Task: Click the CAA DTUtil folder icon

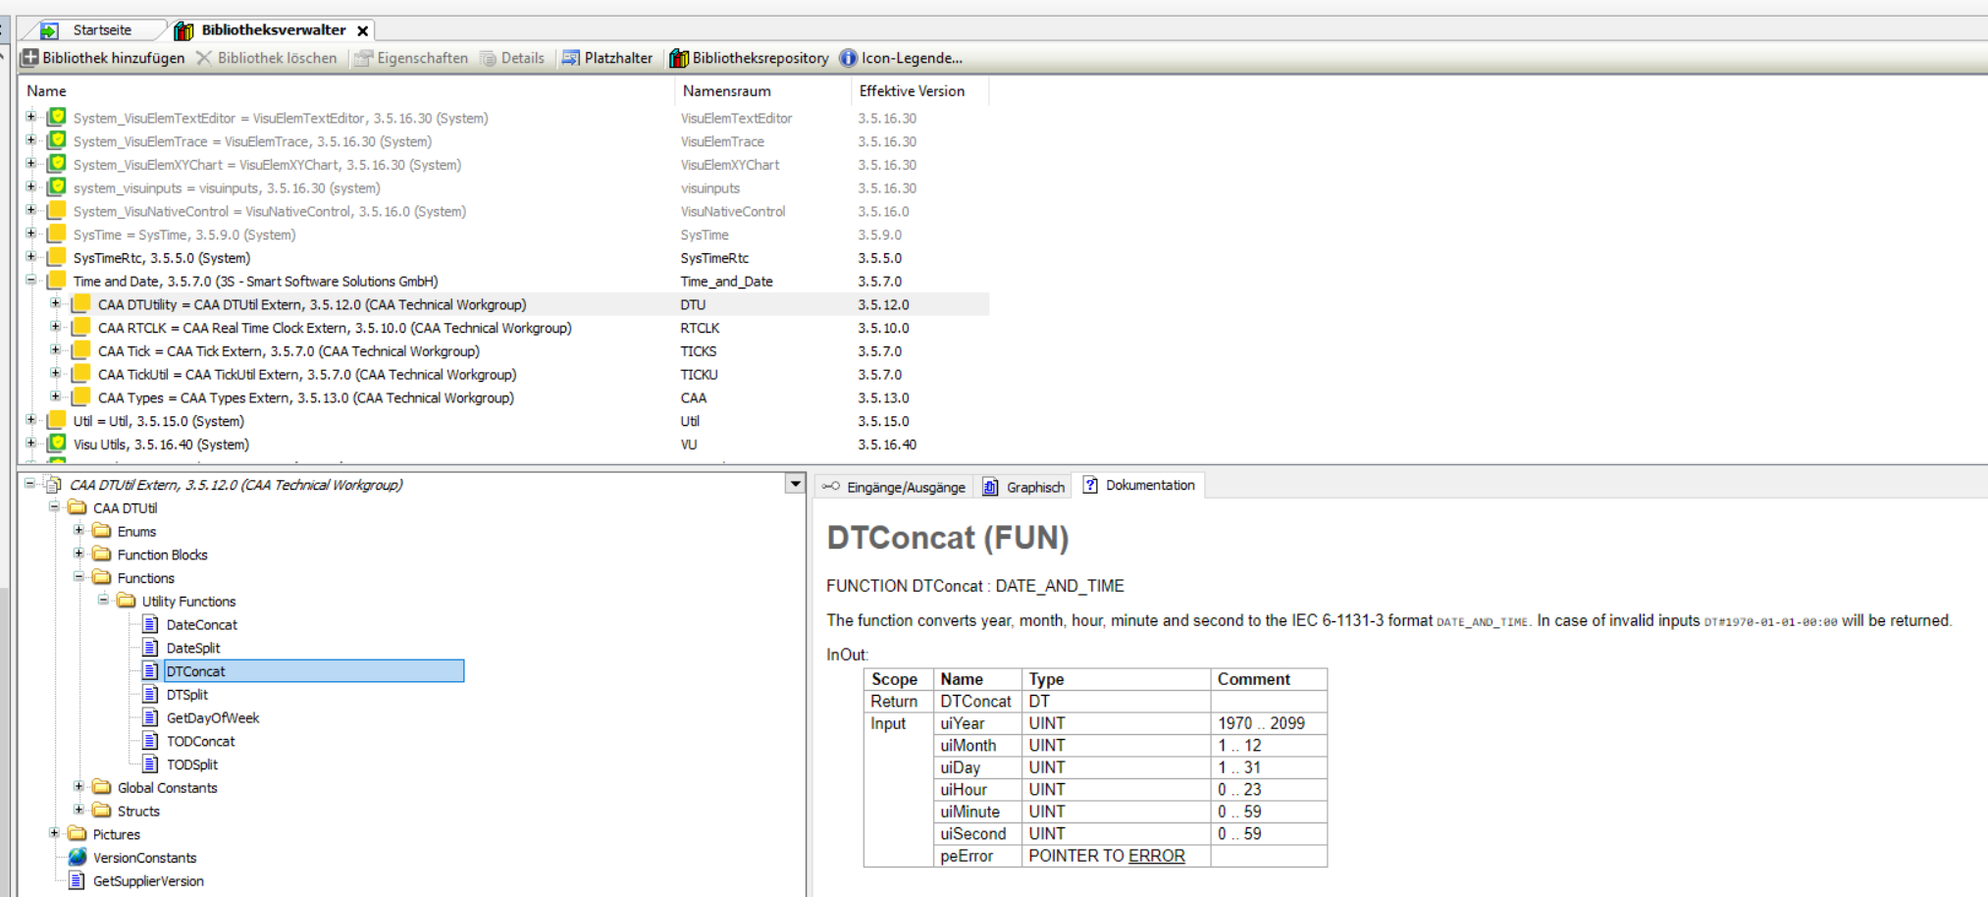Action: (x=78, y=507)
